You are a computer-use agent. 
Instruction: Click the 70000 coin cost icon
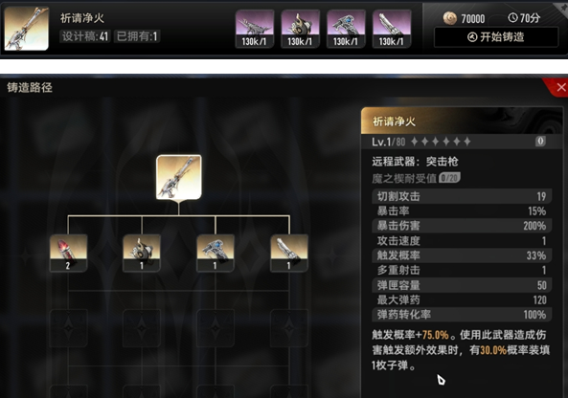450,18
